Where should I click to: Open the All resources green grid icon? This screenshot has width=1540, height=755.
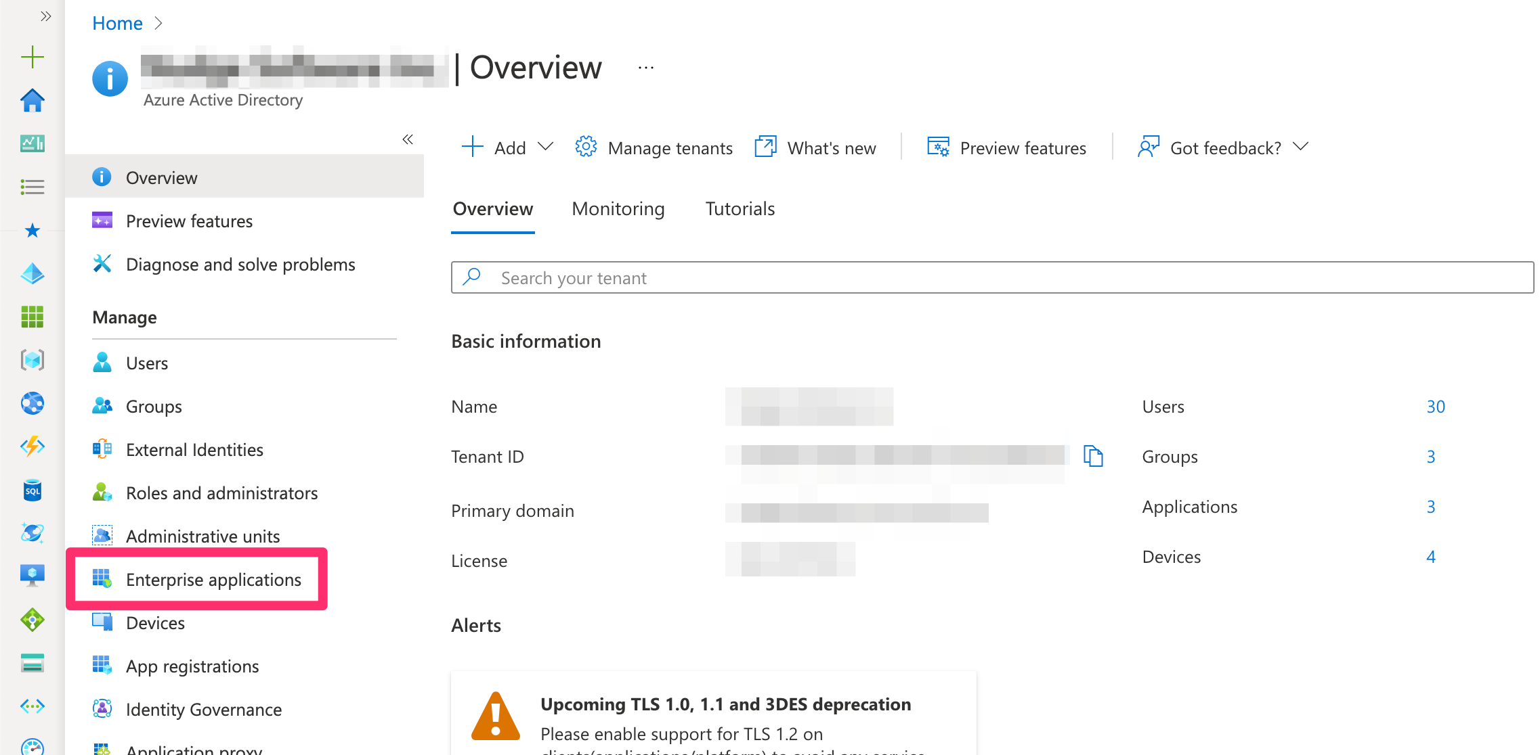tap(32, 317)
